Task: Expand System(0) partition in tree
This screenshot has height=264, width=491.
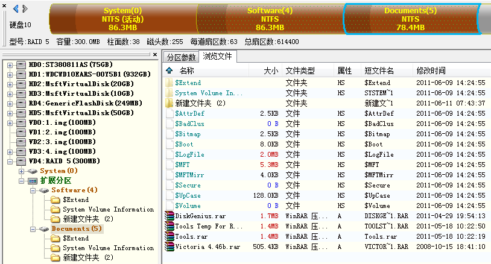Action: 21,171
